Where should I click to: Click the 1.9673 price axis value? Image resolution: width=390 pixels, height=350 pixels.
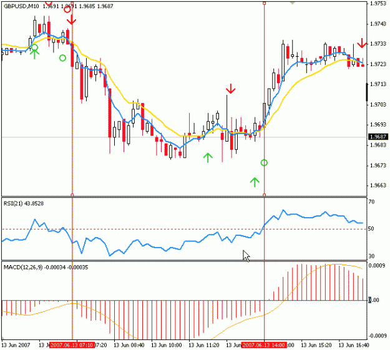378,165
